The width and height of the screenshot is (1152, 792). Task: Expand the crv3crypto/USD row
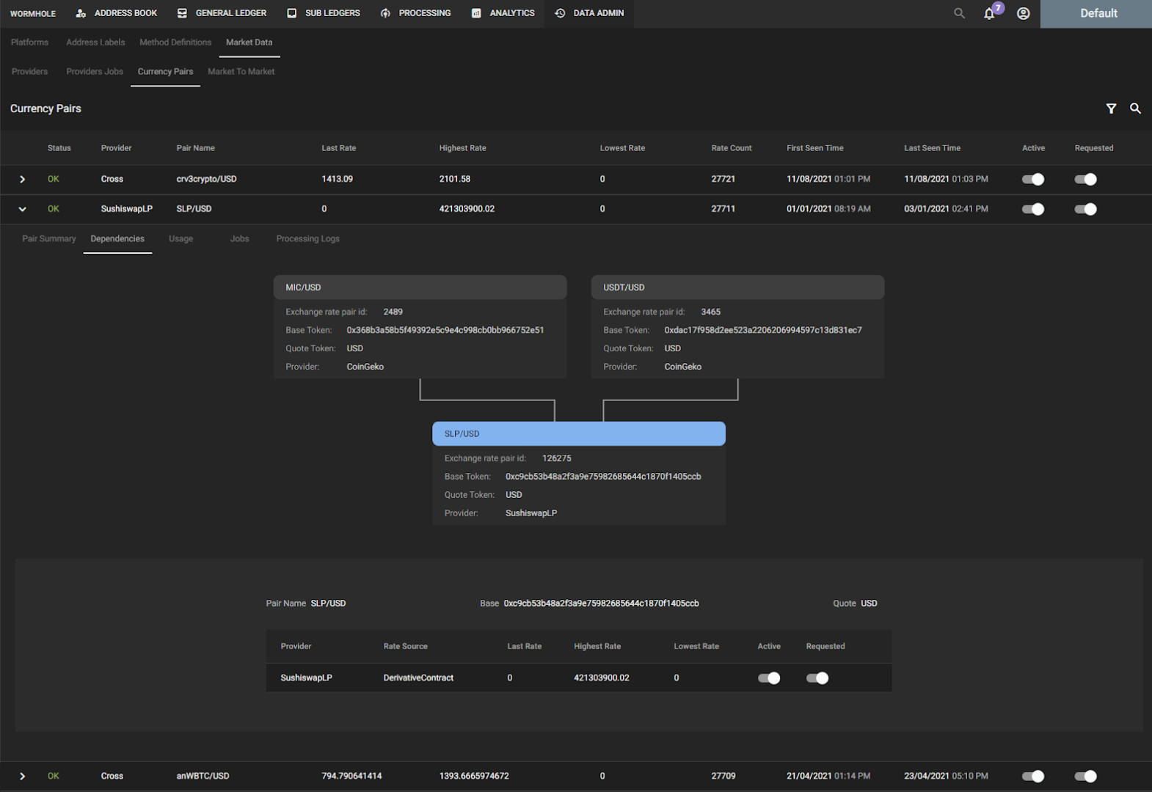23,179
